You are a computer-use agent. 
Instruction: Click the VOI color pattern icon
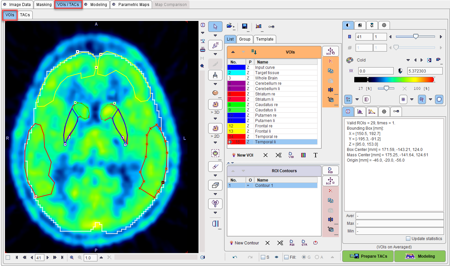(303, 155)
